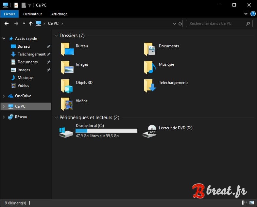This screenshot has width=257, height=207.
Task: Expand the Réseau tree node
Action: (x=4, y=117)
